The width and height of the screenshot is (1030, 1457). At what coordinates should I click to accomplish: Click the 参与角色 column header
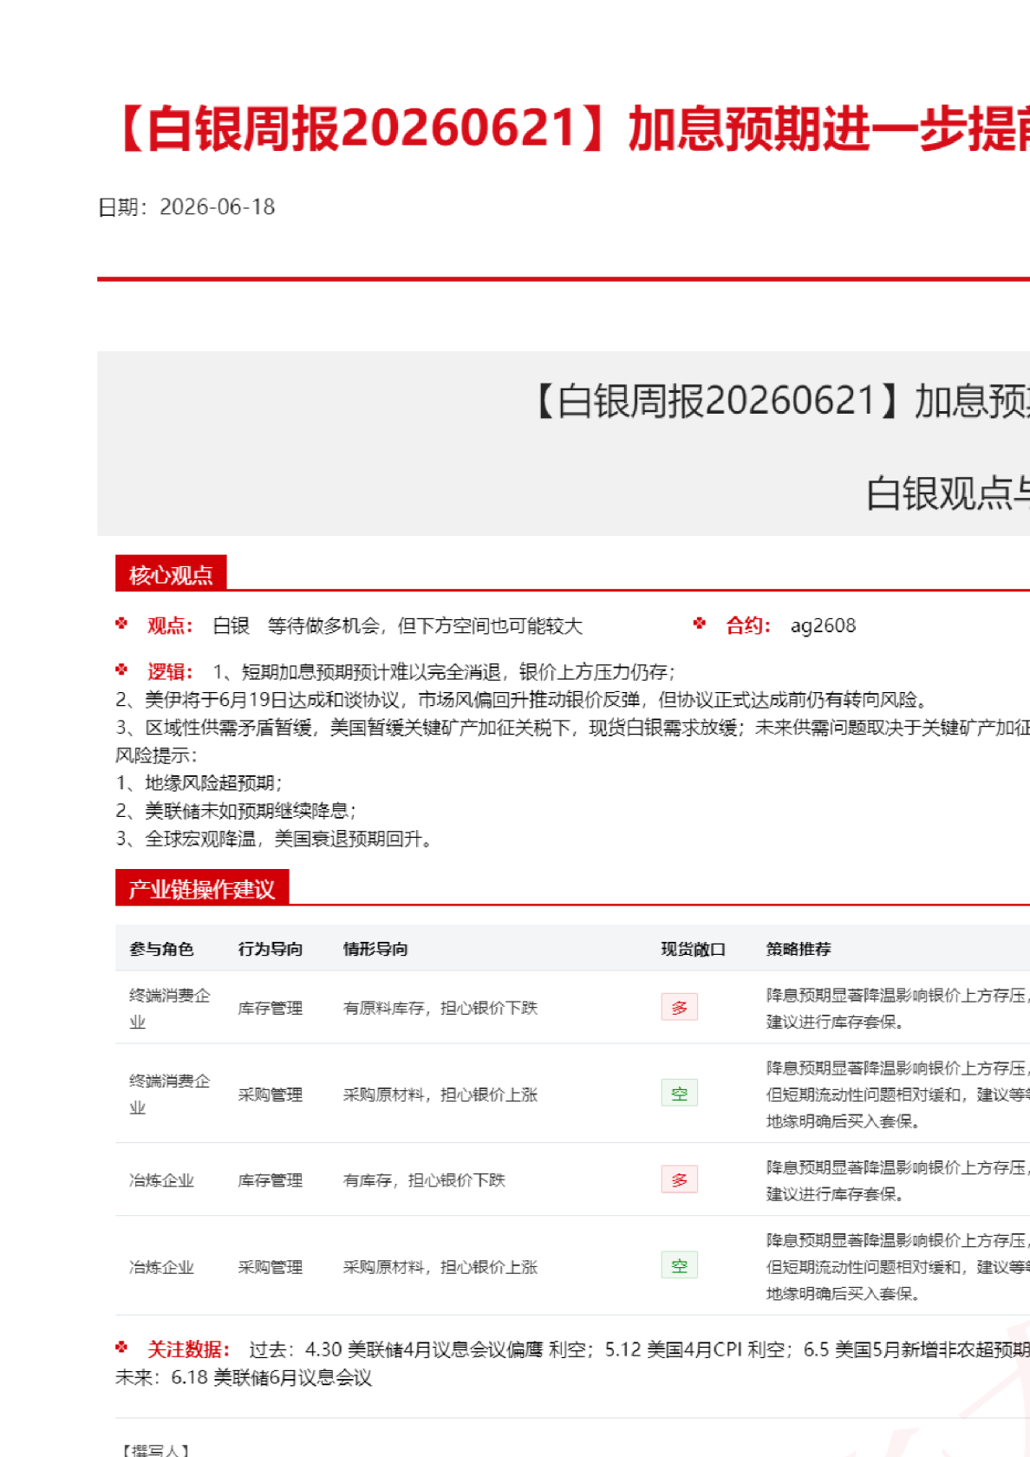[161, 949]
